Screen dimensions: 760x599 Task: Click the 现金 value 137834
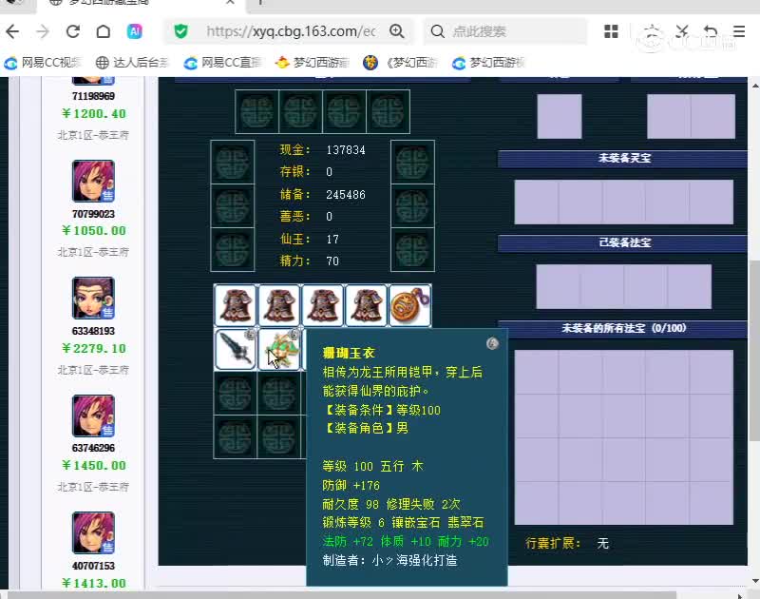(346, 150)
